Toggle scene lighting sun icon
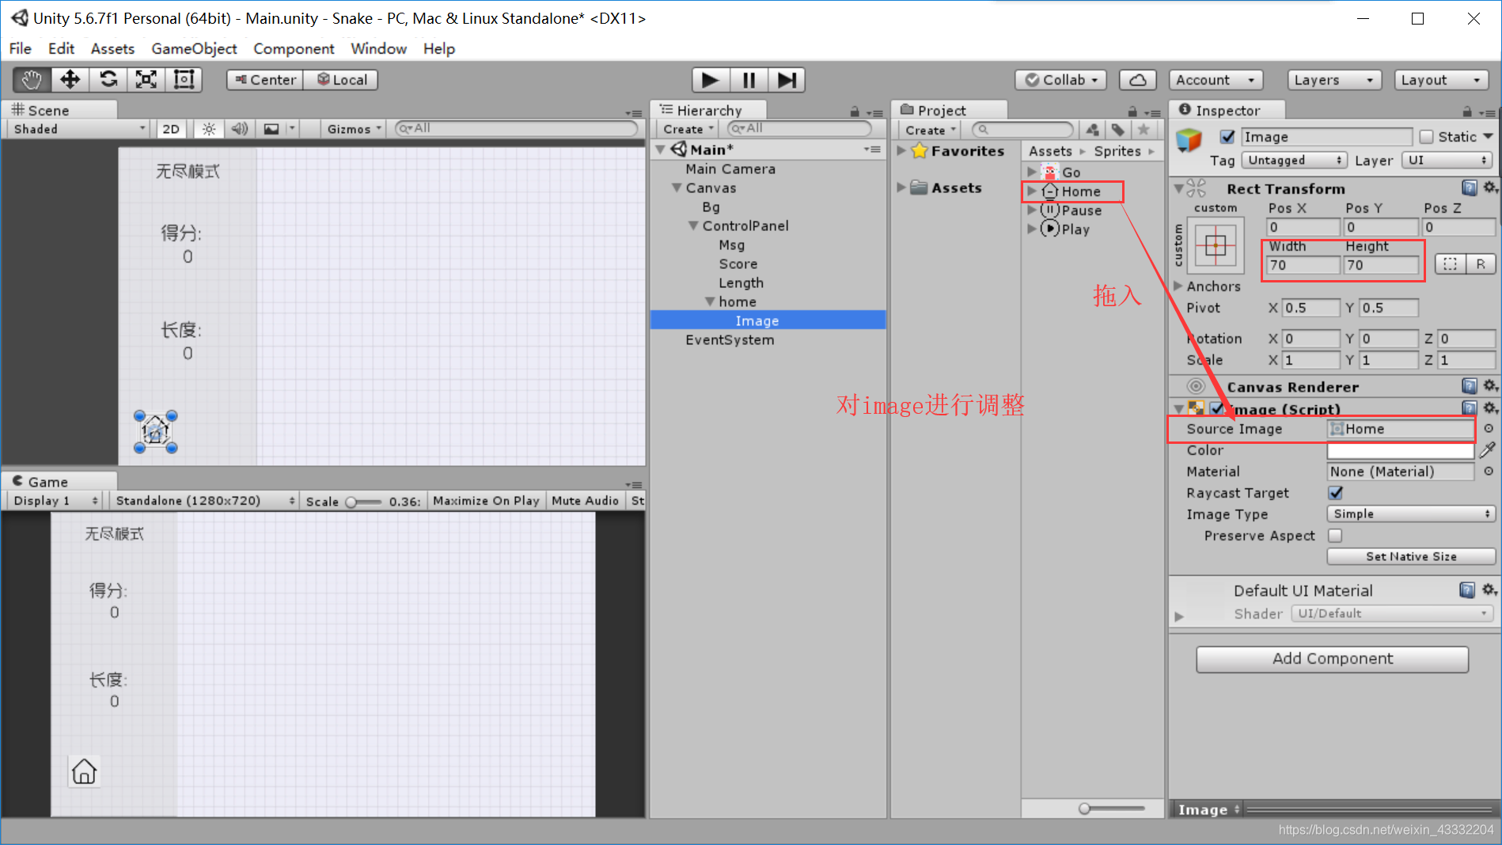This screenshot has width=1502, height=845. [x=208, y=129]
